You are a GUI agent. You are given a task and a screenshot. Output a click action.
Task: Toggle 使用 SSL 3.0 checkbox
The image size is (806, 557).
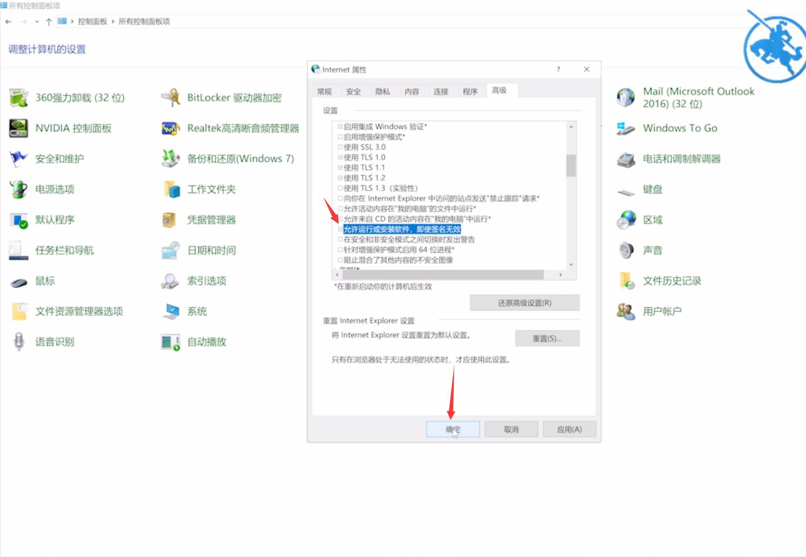point(340,147)
